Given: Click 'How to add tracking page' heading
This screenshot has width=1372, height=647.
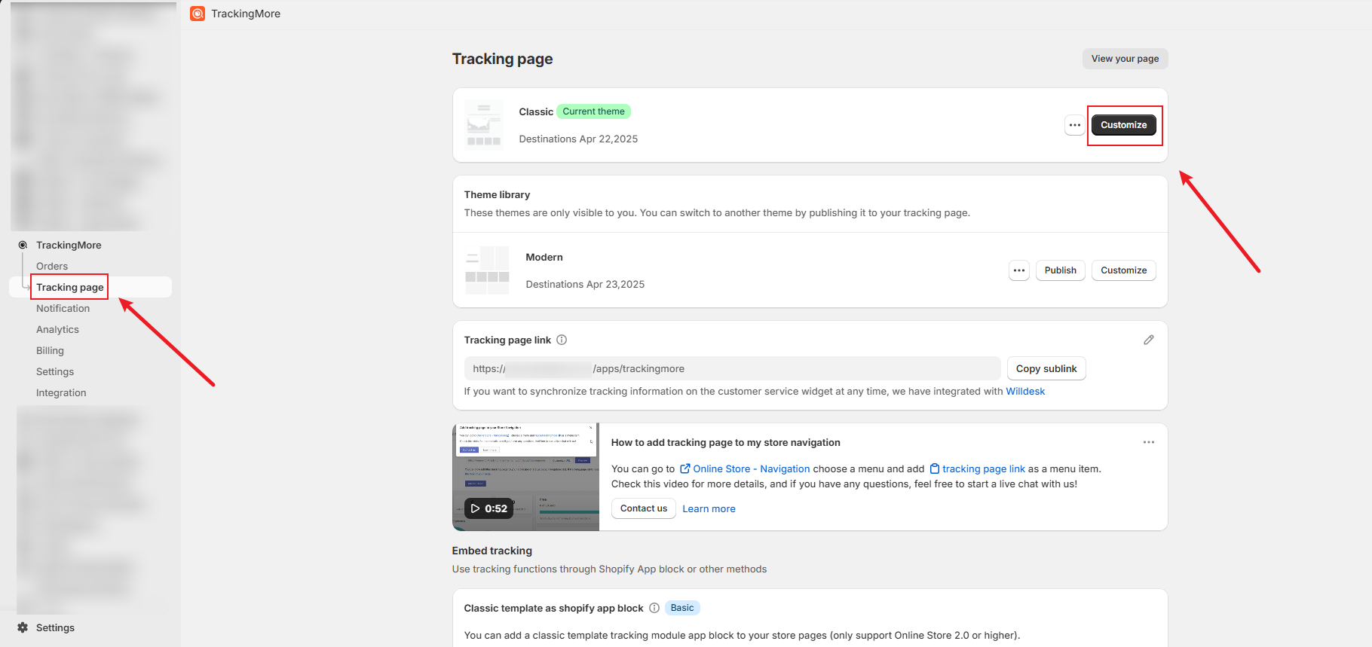Looking at the screenshot, I should click(x=725, y=442).
